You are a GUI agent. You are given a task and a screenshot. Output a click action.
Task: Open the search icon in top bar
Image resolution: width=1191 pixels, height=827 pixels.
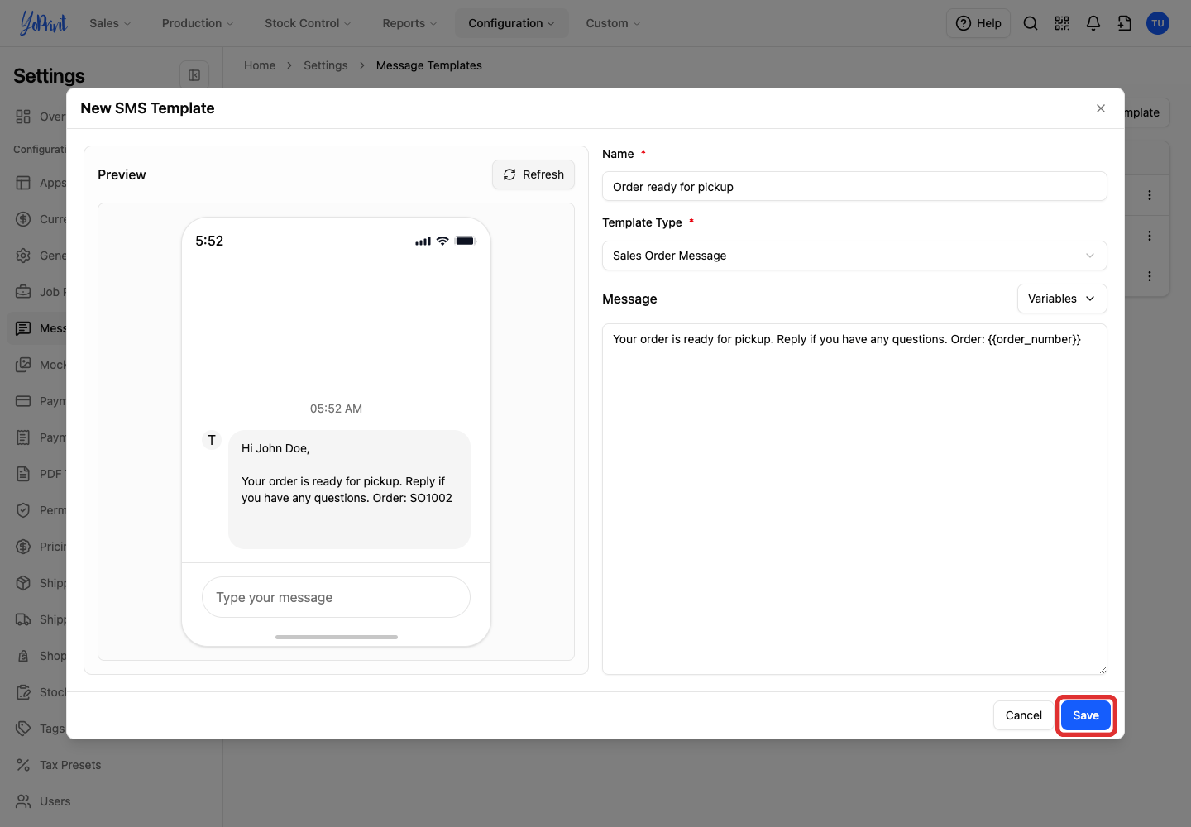point(1031,23)
